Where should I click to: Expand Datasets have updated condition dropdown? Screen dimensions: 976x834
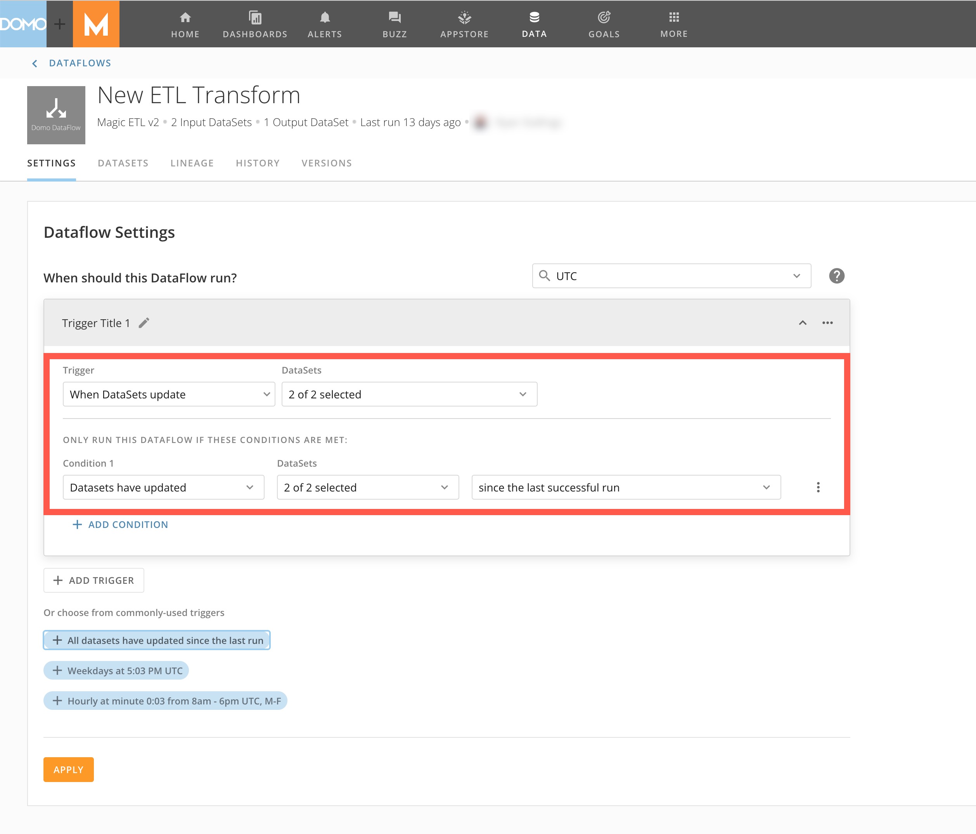(163, 487)
